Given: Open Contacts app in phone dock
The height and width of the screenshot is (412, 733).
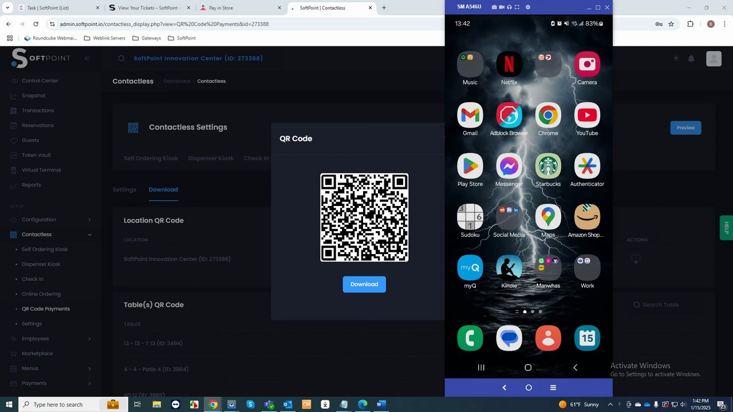Looking at the screenshot, I should (x=548, y=338).
